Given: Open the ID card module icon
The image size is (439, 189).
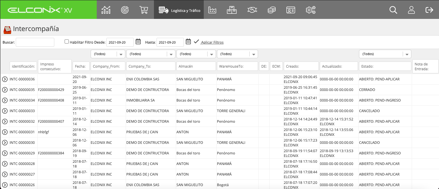Looking at the screenshot, I should [291, 10].
